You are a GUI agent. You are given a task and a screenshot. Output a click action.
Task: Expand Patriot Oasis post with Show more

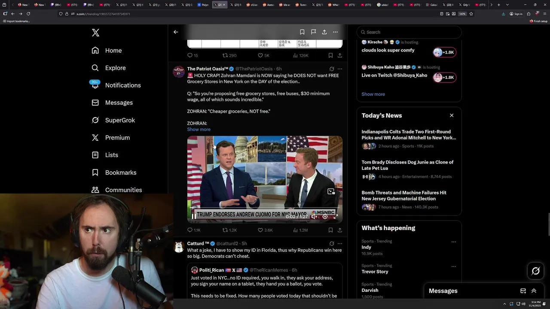199,129
